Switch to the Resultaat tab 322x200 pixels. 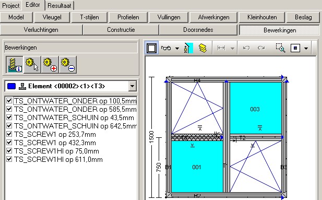pos(59,6)
